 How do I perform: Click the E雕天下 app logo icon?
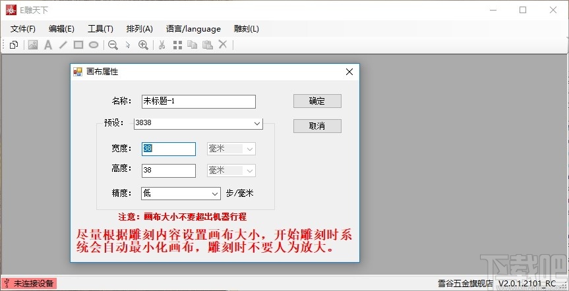click(x=11, y=10)
